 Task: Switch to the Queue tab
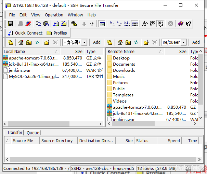pyautogui.click(x=33, y=133)
